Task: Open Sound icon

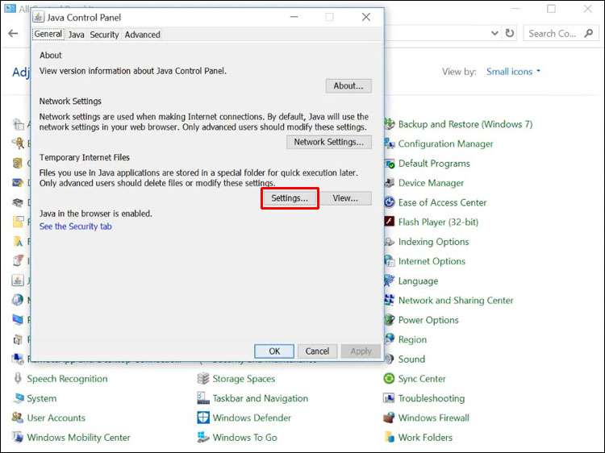Action: 390,359
